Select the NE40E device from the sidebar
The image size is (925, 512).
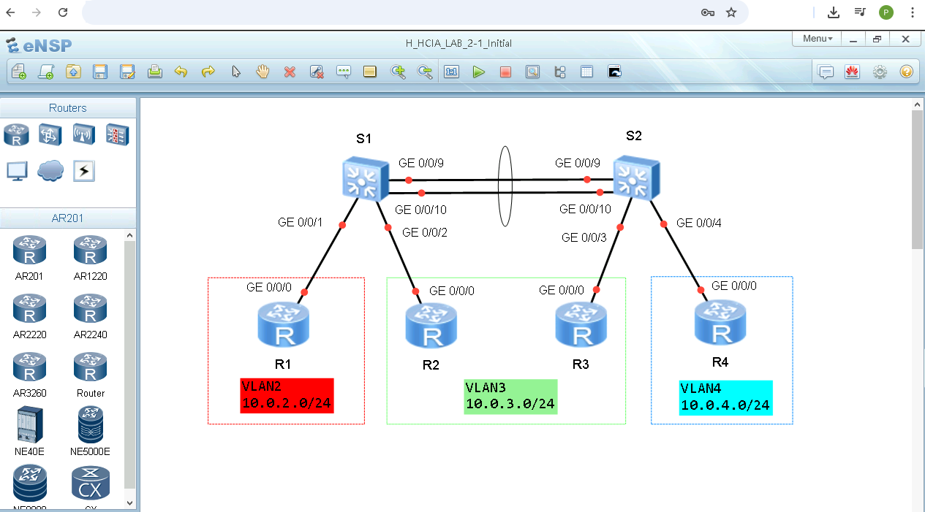(x=29, y=425)
